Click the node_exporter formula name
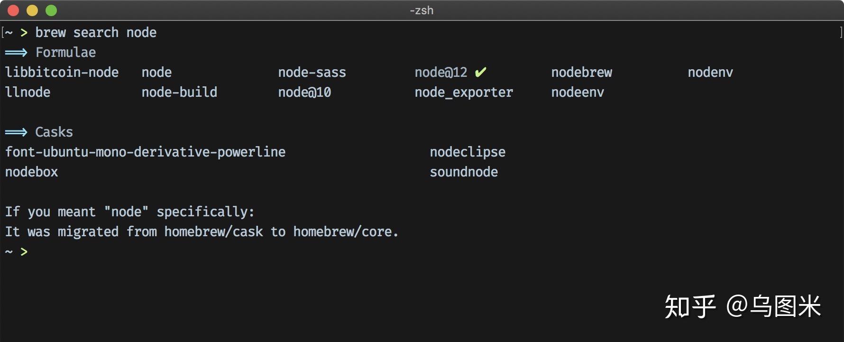The image size is (844, 342). 463,92
